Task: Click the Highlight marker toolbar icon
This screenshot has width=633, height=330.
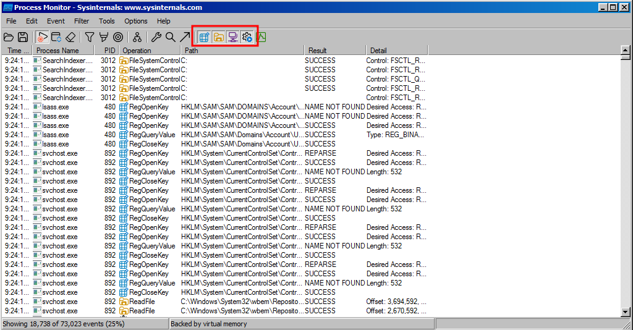Action: pos(104,37)
